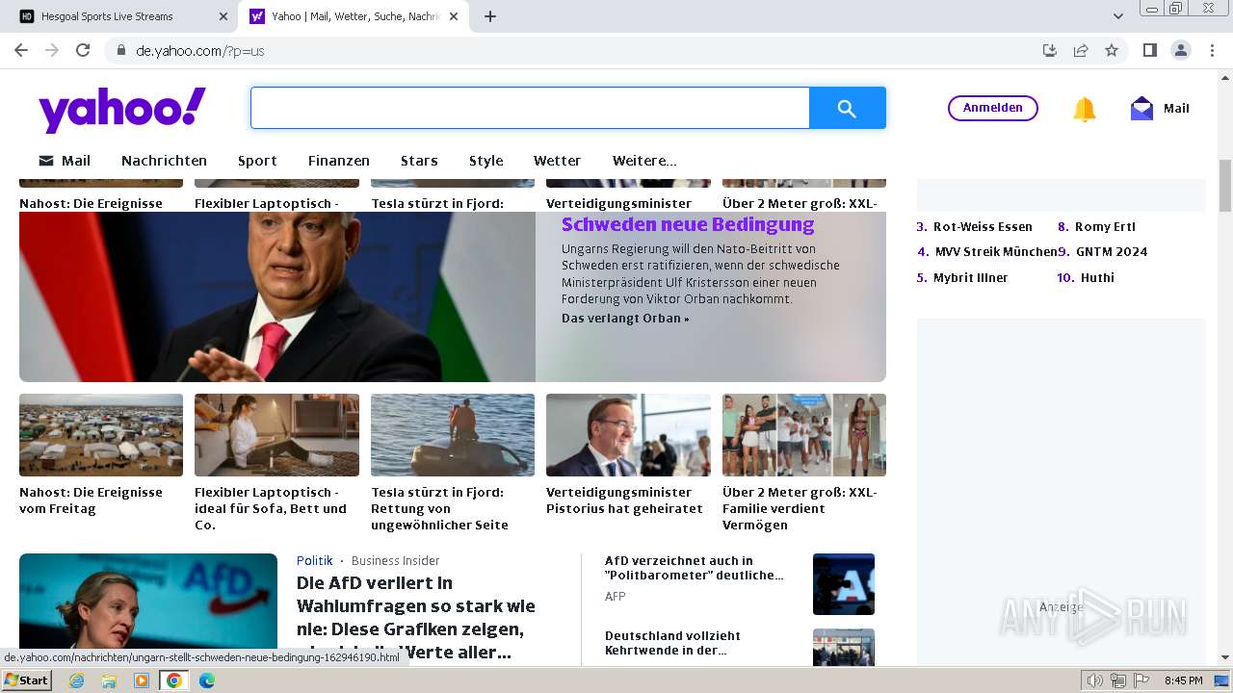
Task: Open the Tesla in fjord thumbnail
Action: point(453,435)
